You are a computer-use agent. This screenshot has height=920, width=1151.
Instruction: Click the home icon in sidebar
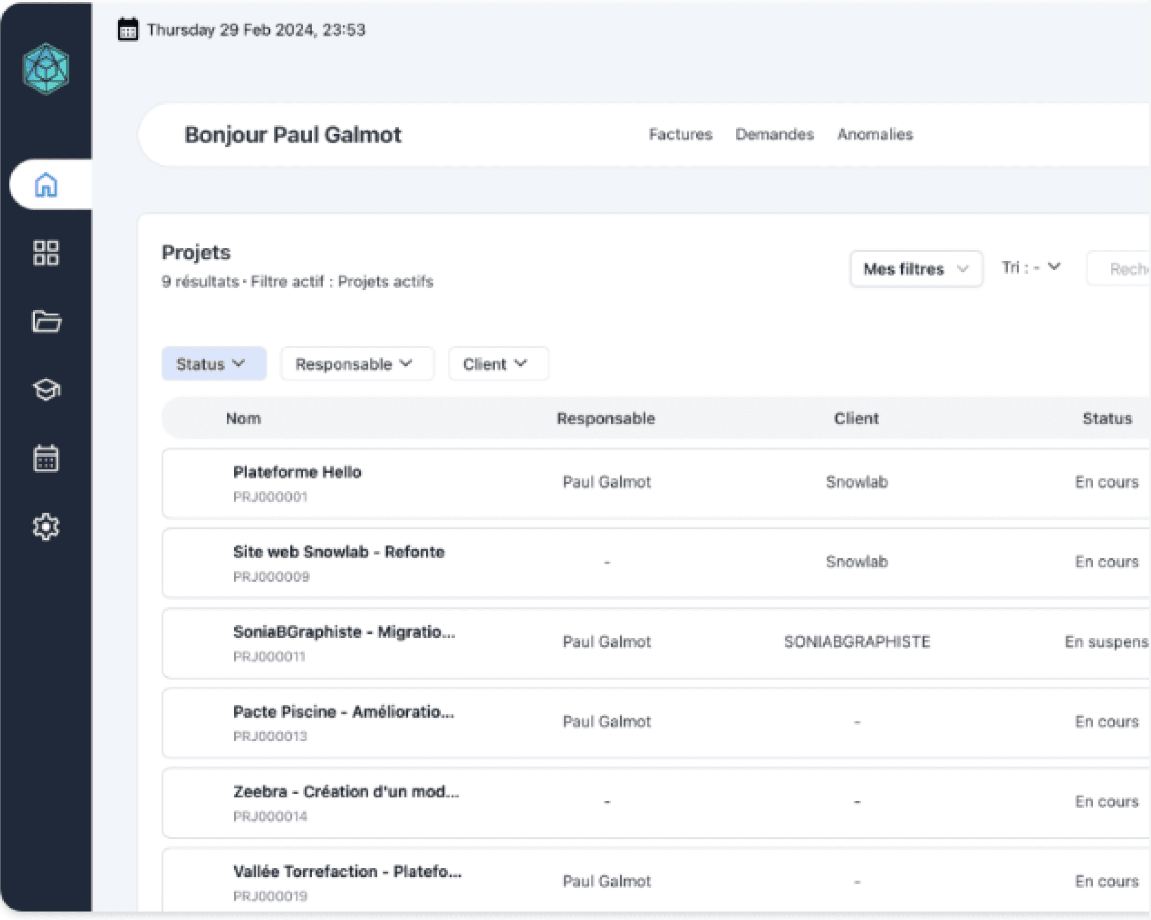point(46,185)
